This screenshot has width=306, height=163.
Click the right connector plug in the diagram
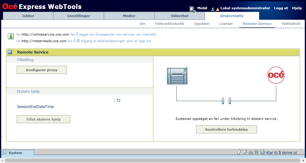[x=230, y=101]
